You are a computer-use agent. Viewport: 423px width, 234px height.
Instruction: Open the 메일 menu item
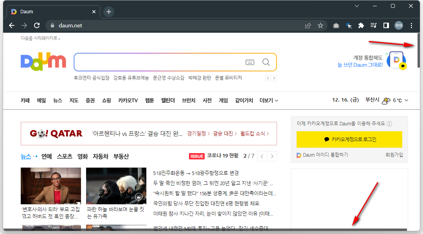pos(41,100)
